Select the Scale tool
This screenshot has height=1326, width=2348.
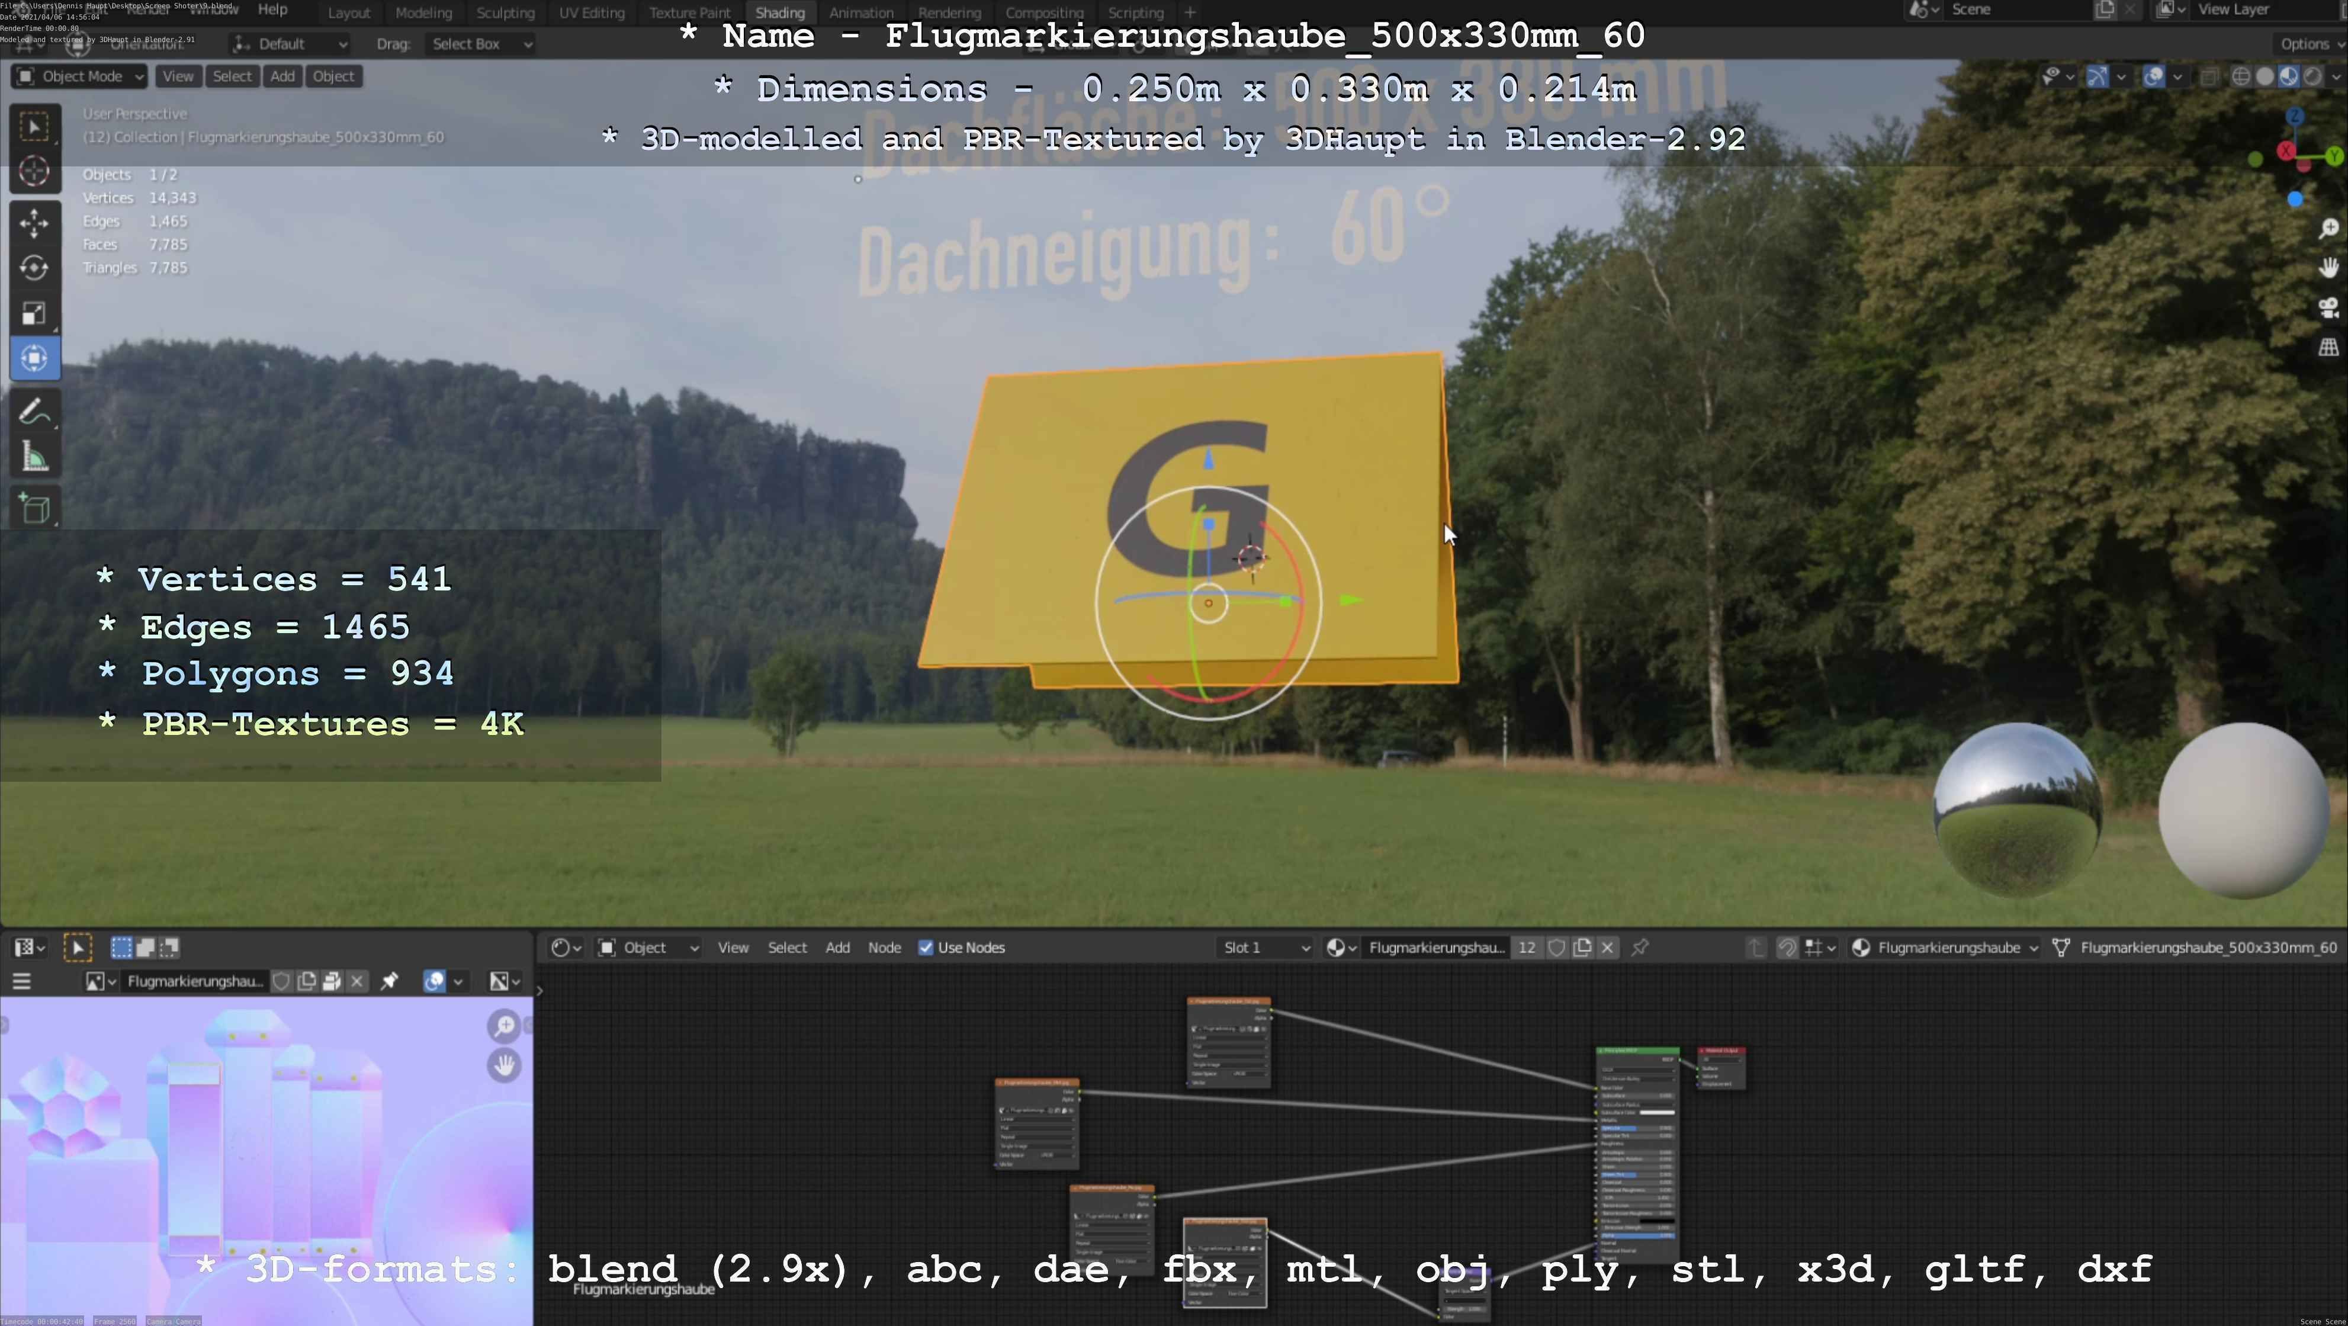coord(34,313)
